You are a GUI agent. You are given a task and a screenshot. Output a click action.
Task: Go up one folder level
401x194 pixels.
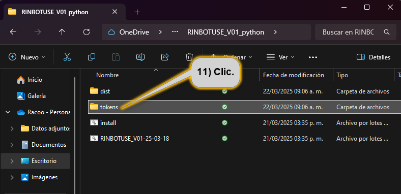(x=62, y=32)
